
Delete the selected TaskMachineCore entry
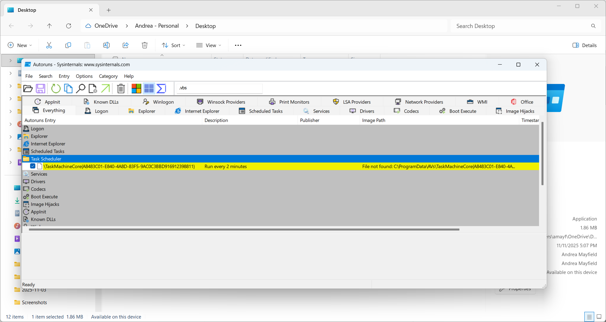120,88
